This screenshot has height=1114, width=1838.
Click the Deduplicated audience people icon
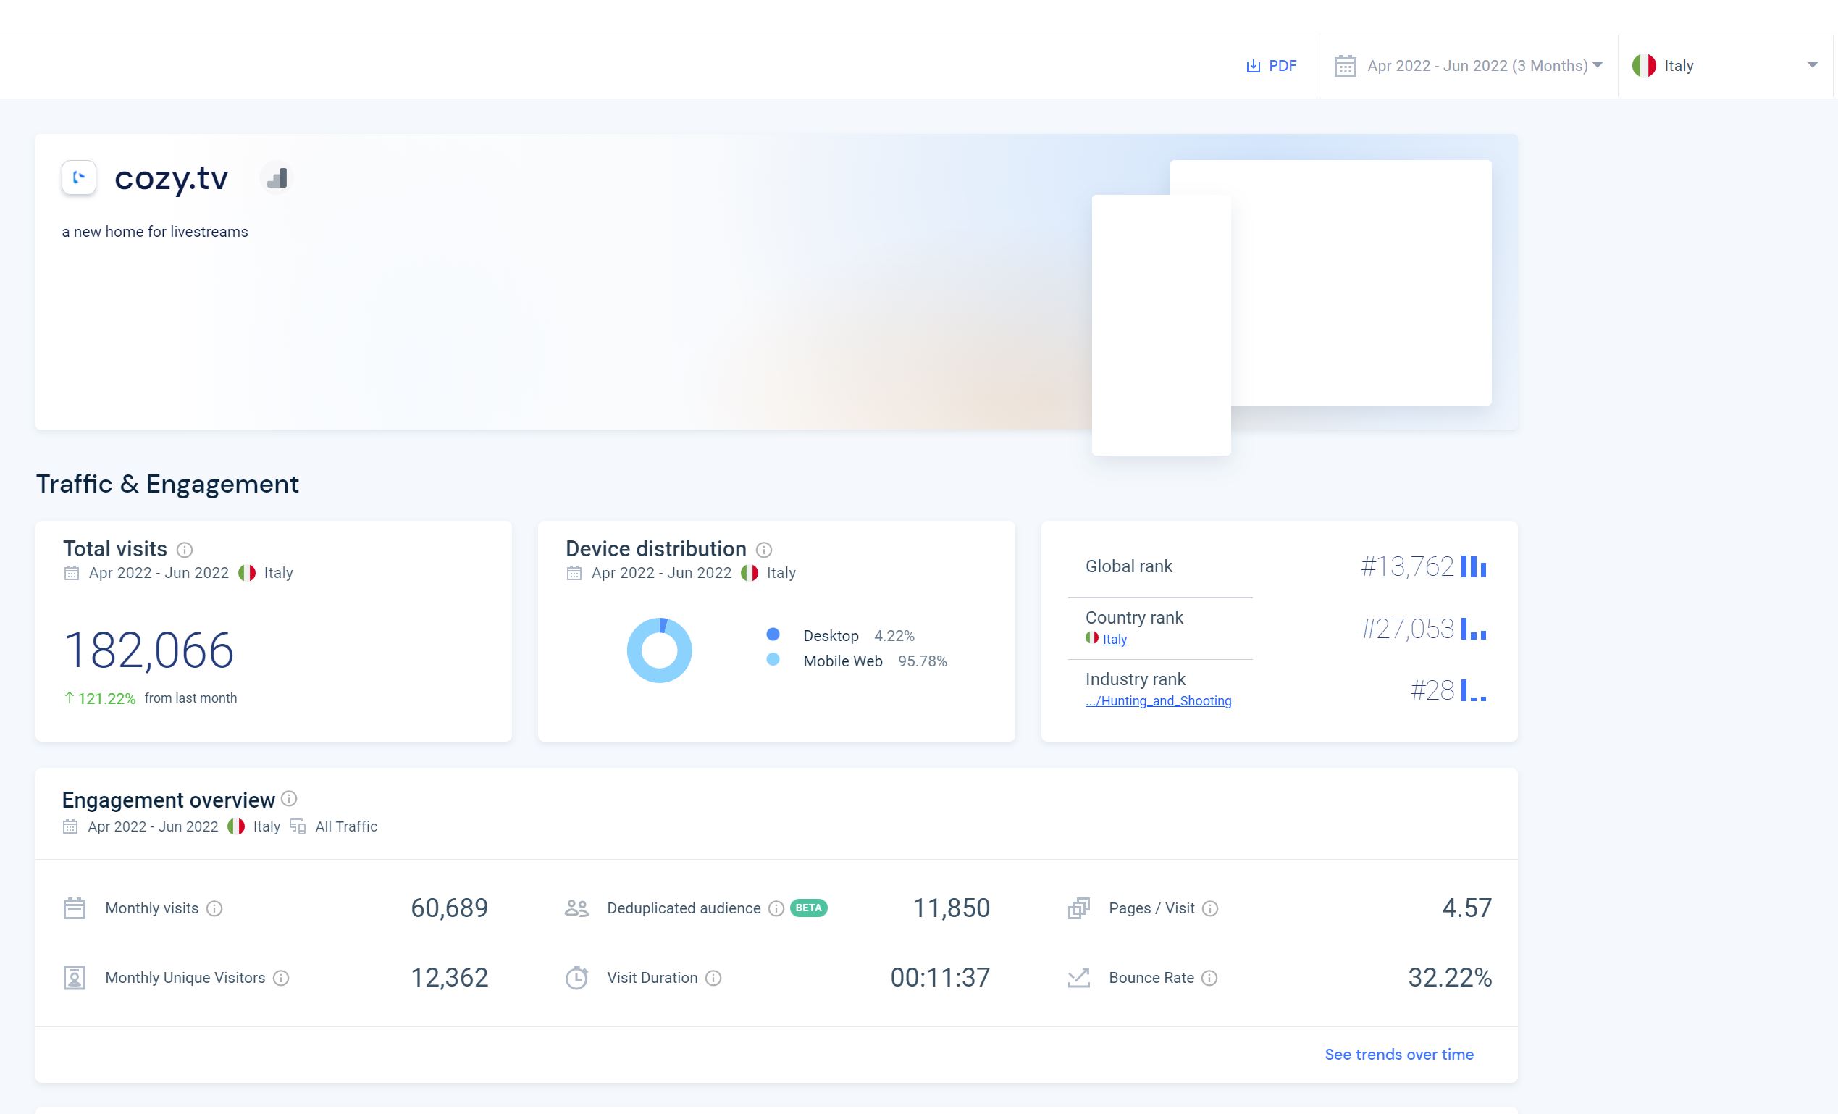pyautogui.click(x=576, y=908)
